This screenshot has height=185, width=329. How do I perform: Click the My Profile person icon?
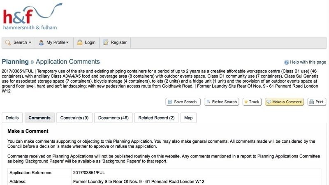[x=41, y=42]
